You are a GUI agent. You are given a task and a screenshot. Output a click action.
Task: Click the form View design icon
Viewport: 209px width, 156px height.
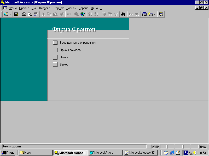5,14
